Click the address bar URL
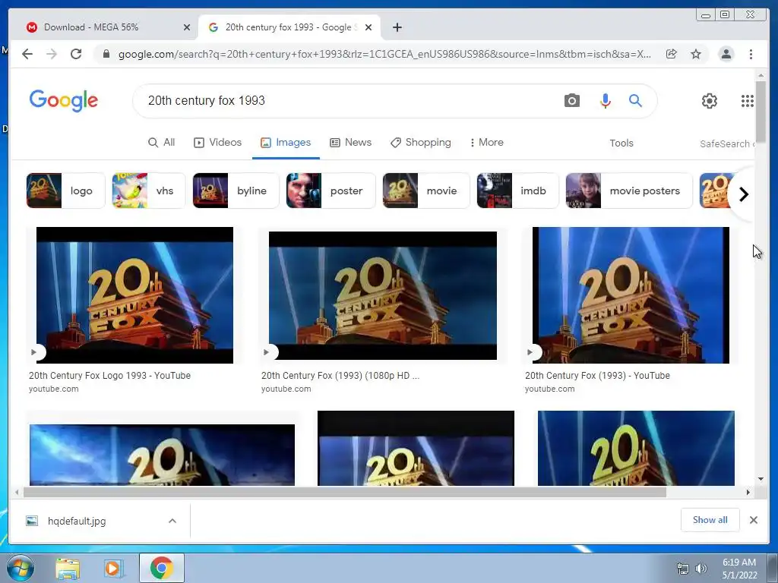This screenshot has height=583, width=778. [384, 54]
